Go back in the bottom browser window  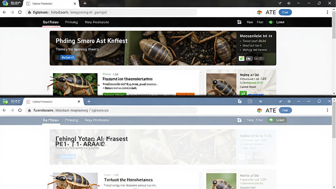5,110
